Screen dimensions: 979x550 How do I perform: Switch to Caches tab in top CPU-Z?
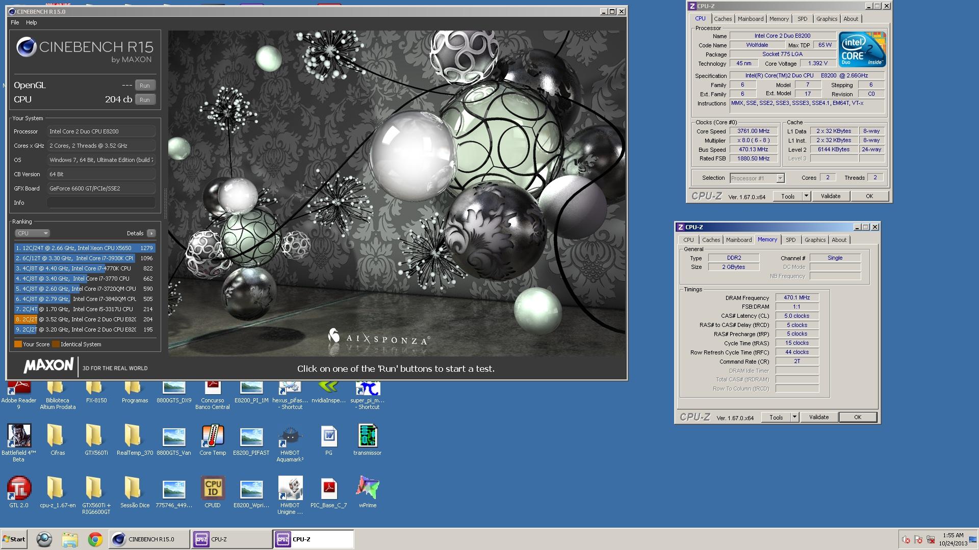coord(723,19)
